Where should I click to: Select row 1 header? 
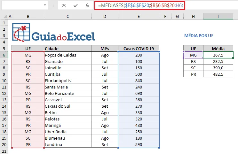click(4, 23)
